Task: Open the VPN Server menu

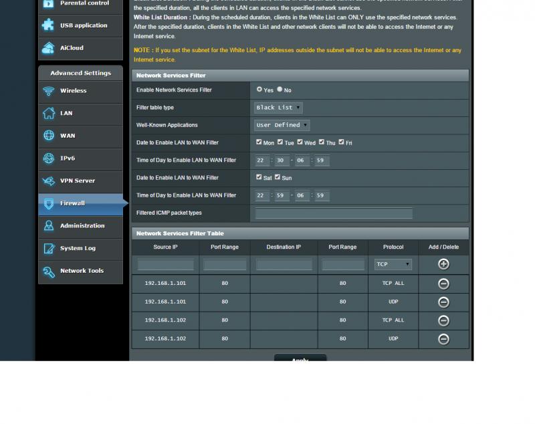Action: pyautogui.click(x=80, y=181)
